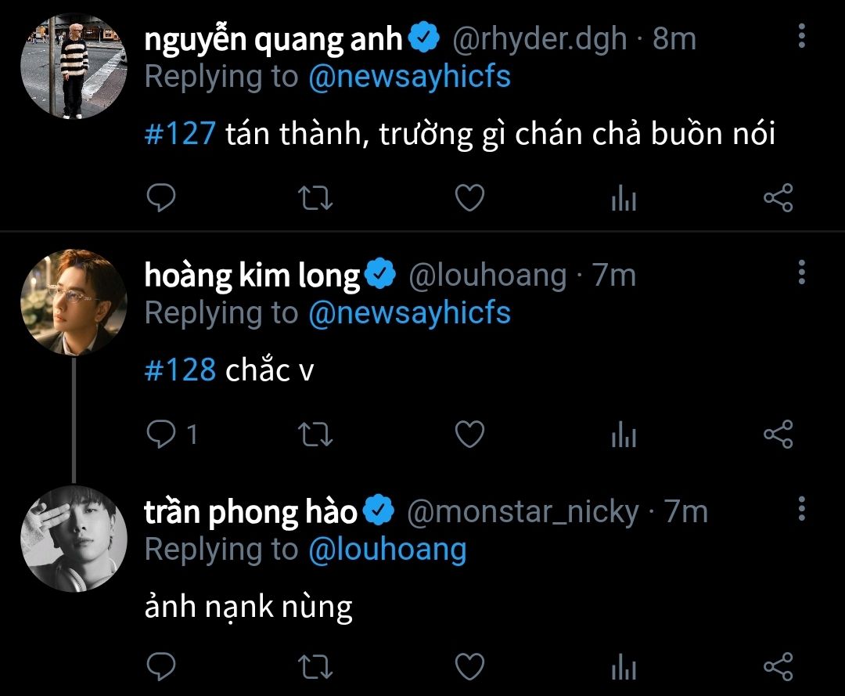The image size is (845, 696).
Task: View analytics for nguyễn quang anh's tweet
Action: 624,198
